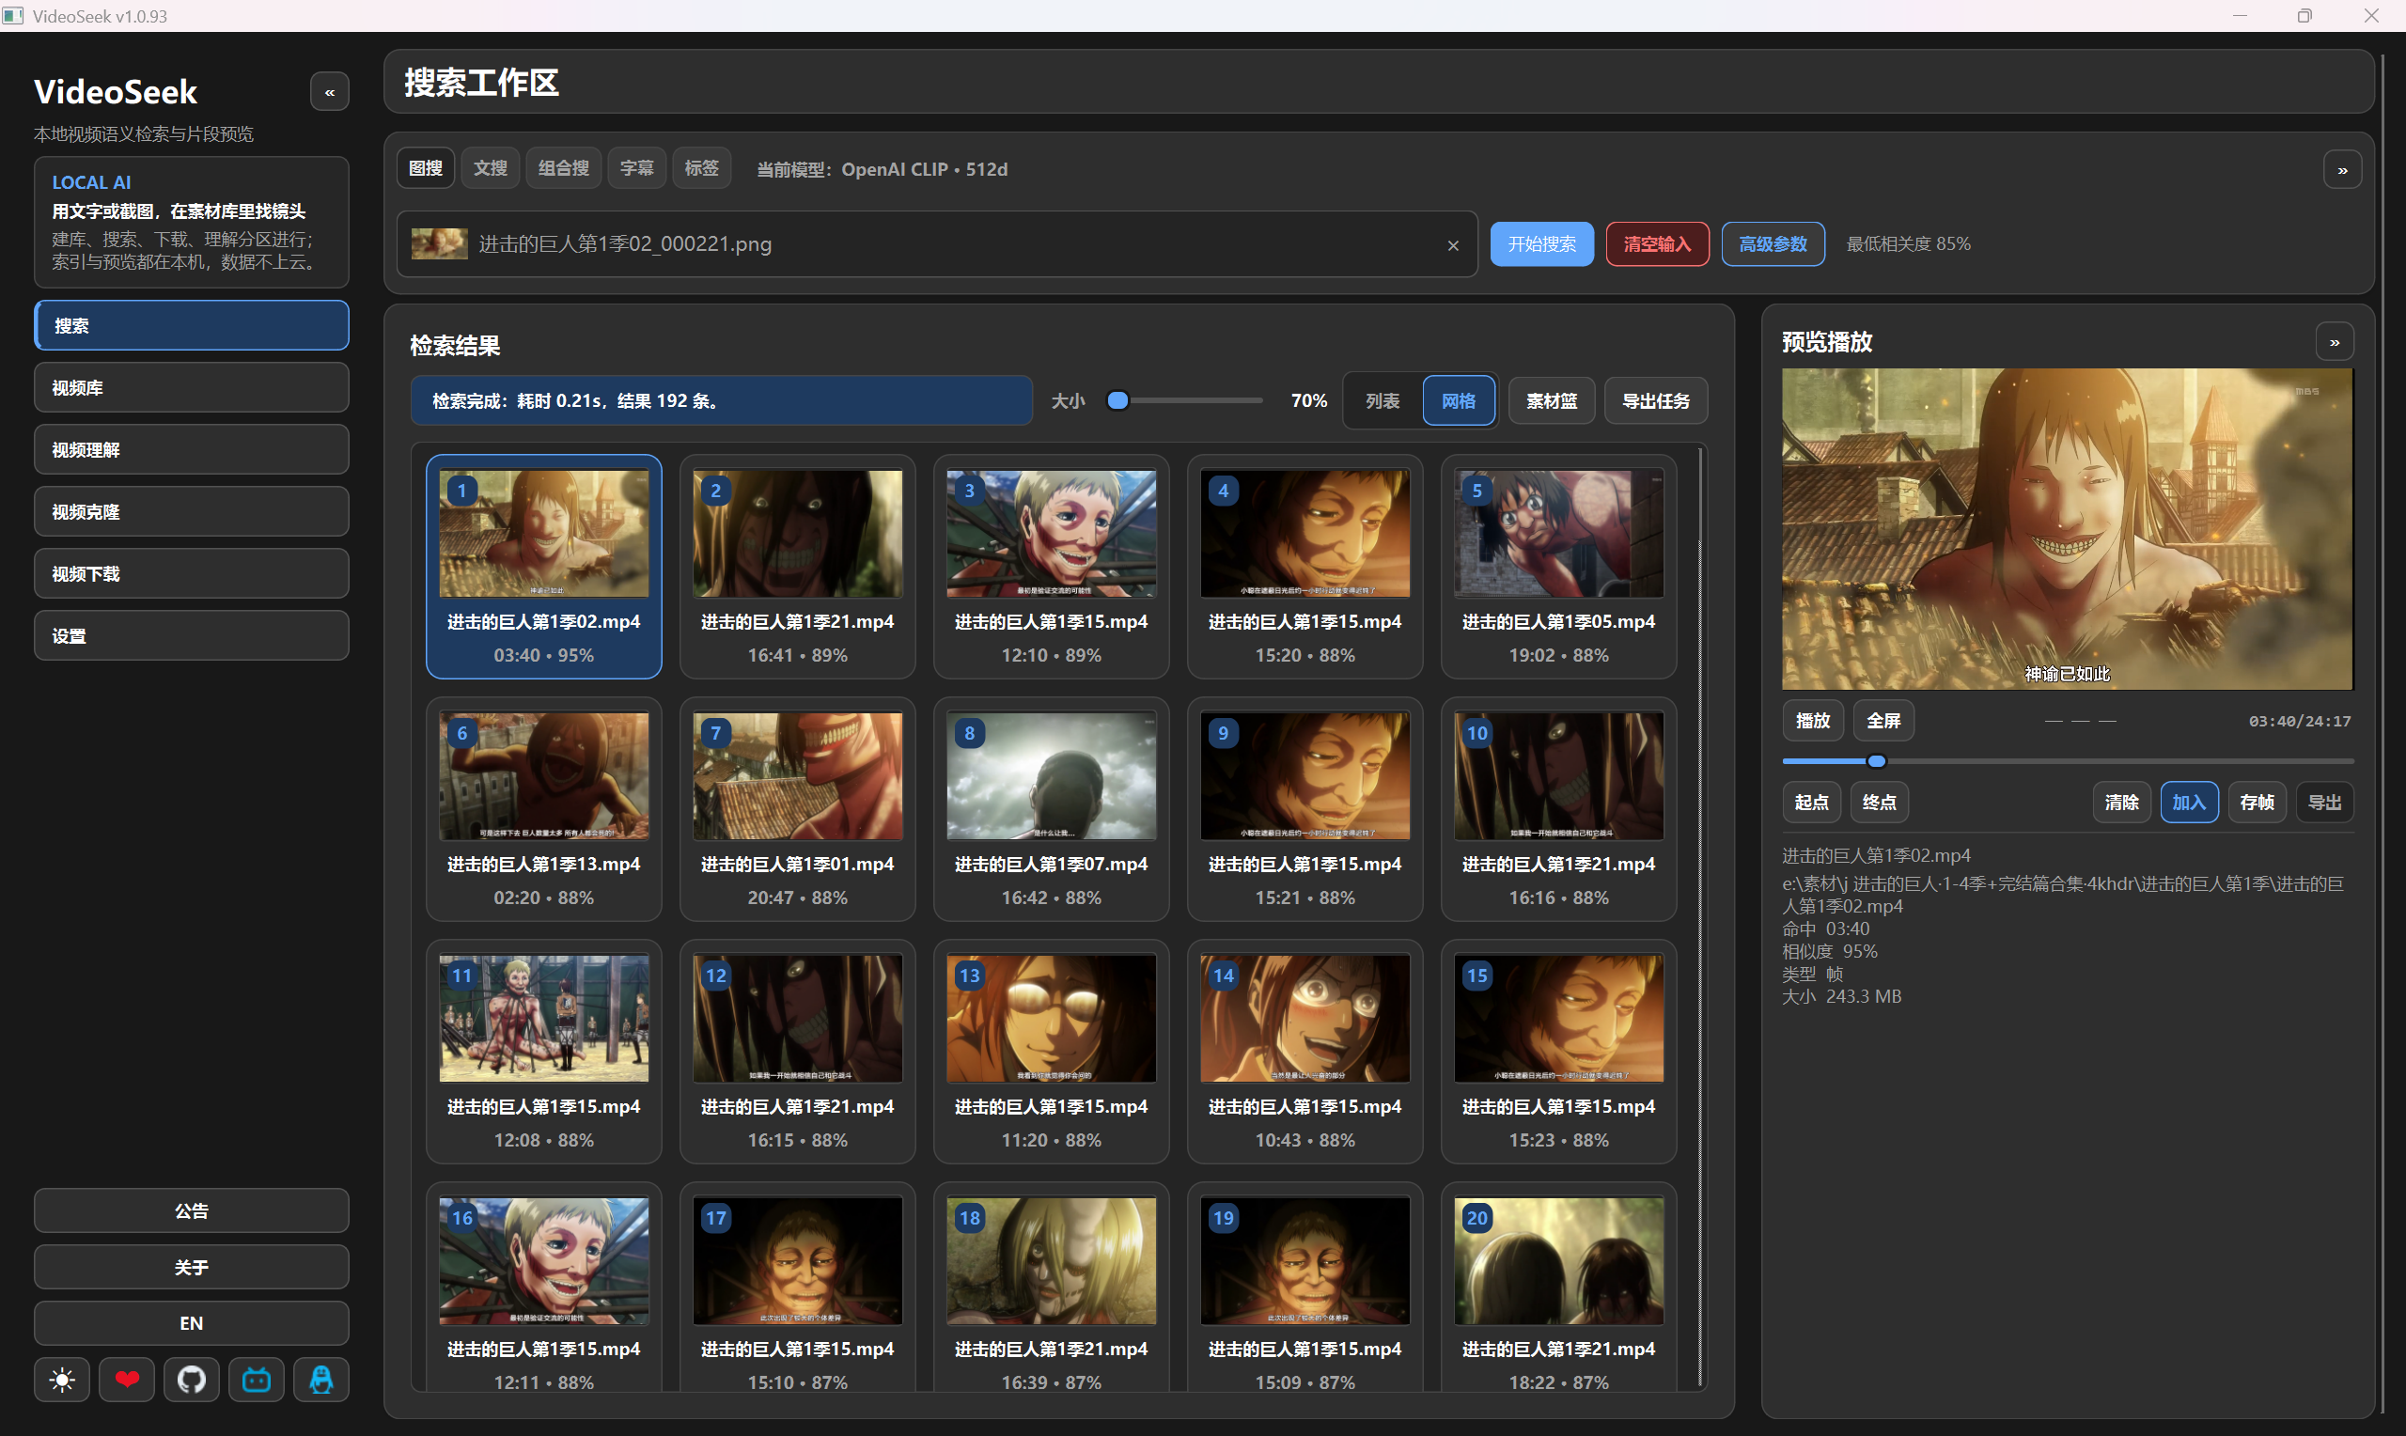Seek on the preview playback progress slider
The height and width of the screenshot is (1436, 2406).
click(x=2068, y=761)
